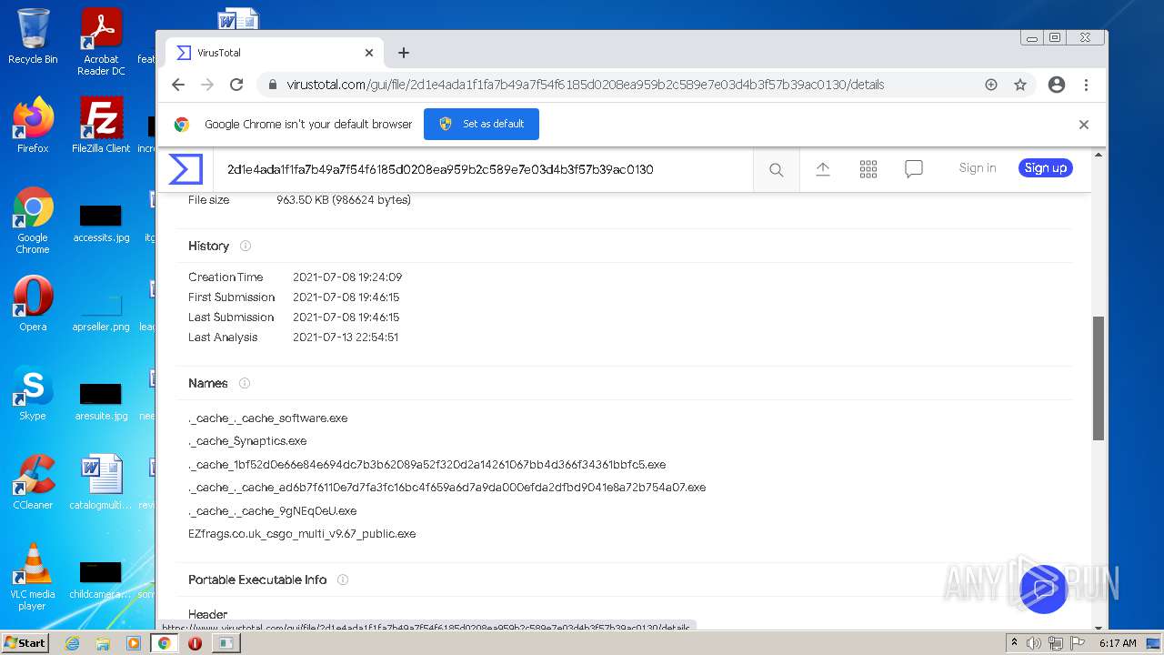This screenshot has width=1164, height=655.
Task: Click the VirusTotal logo icon
Action: [x=186, y=169]
